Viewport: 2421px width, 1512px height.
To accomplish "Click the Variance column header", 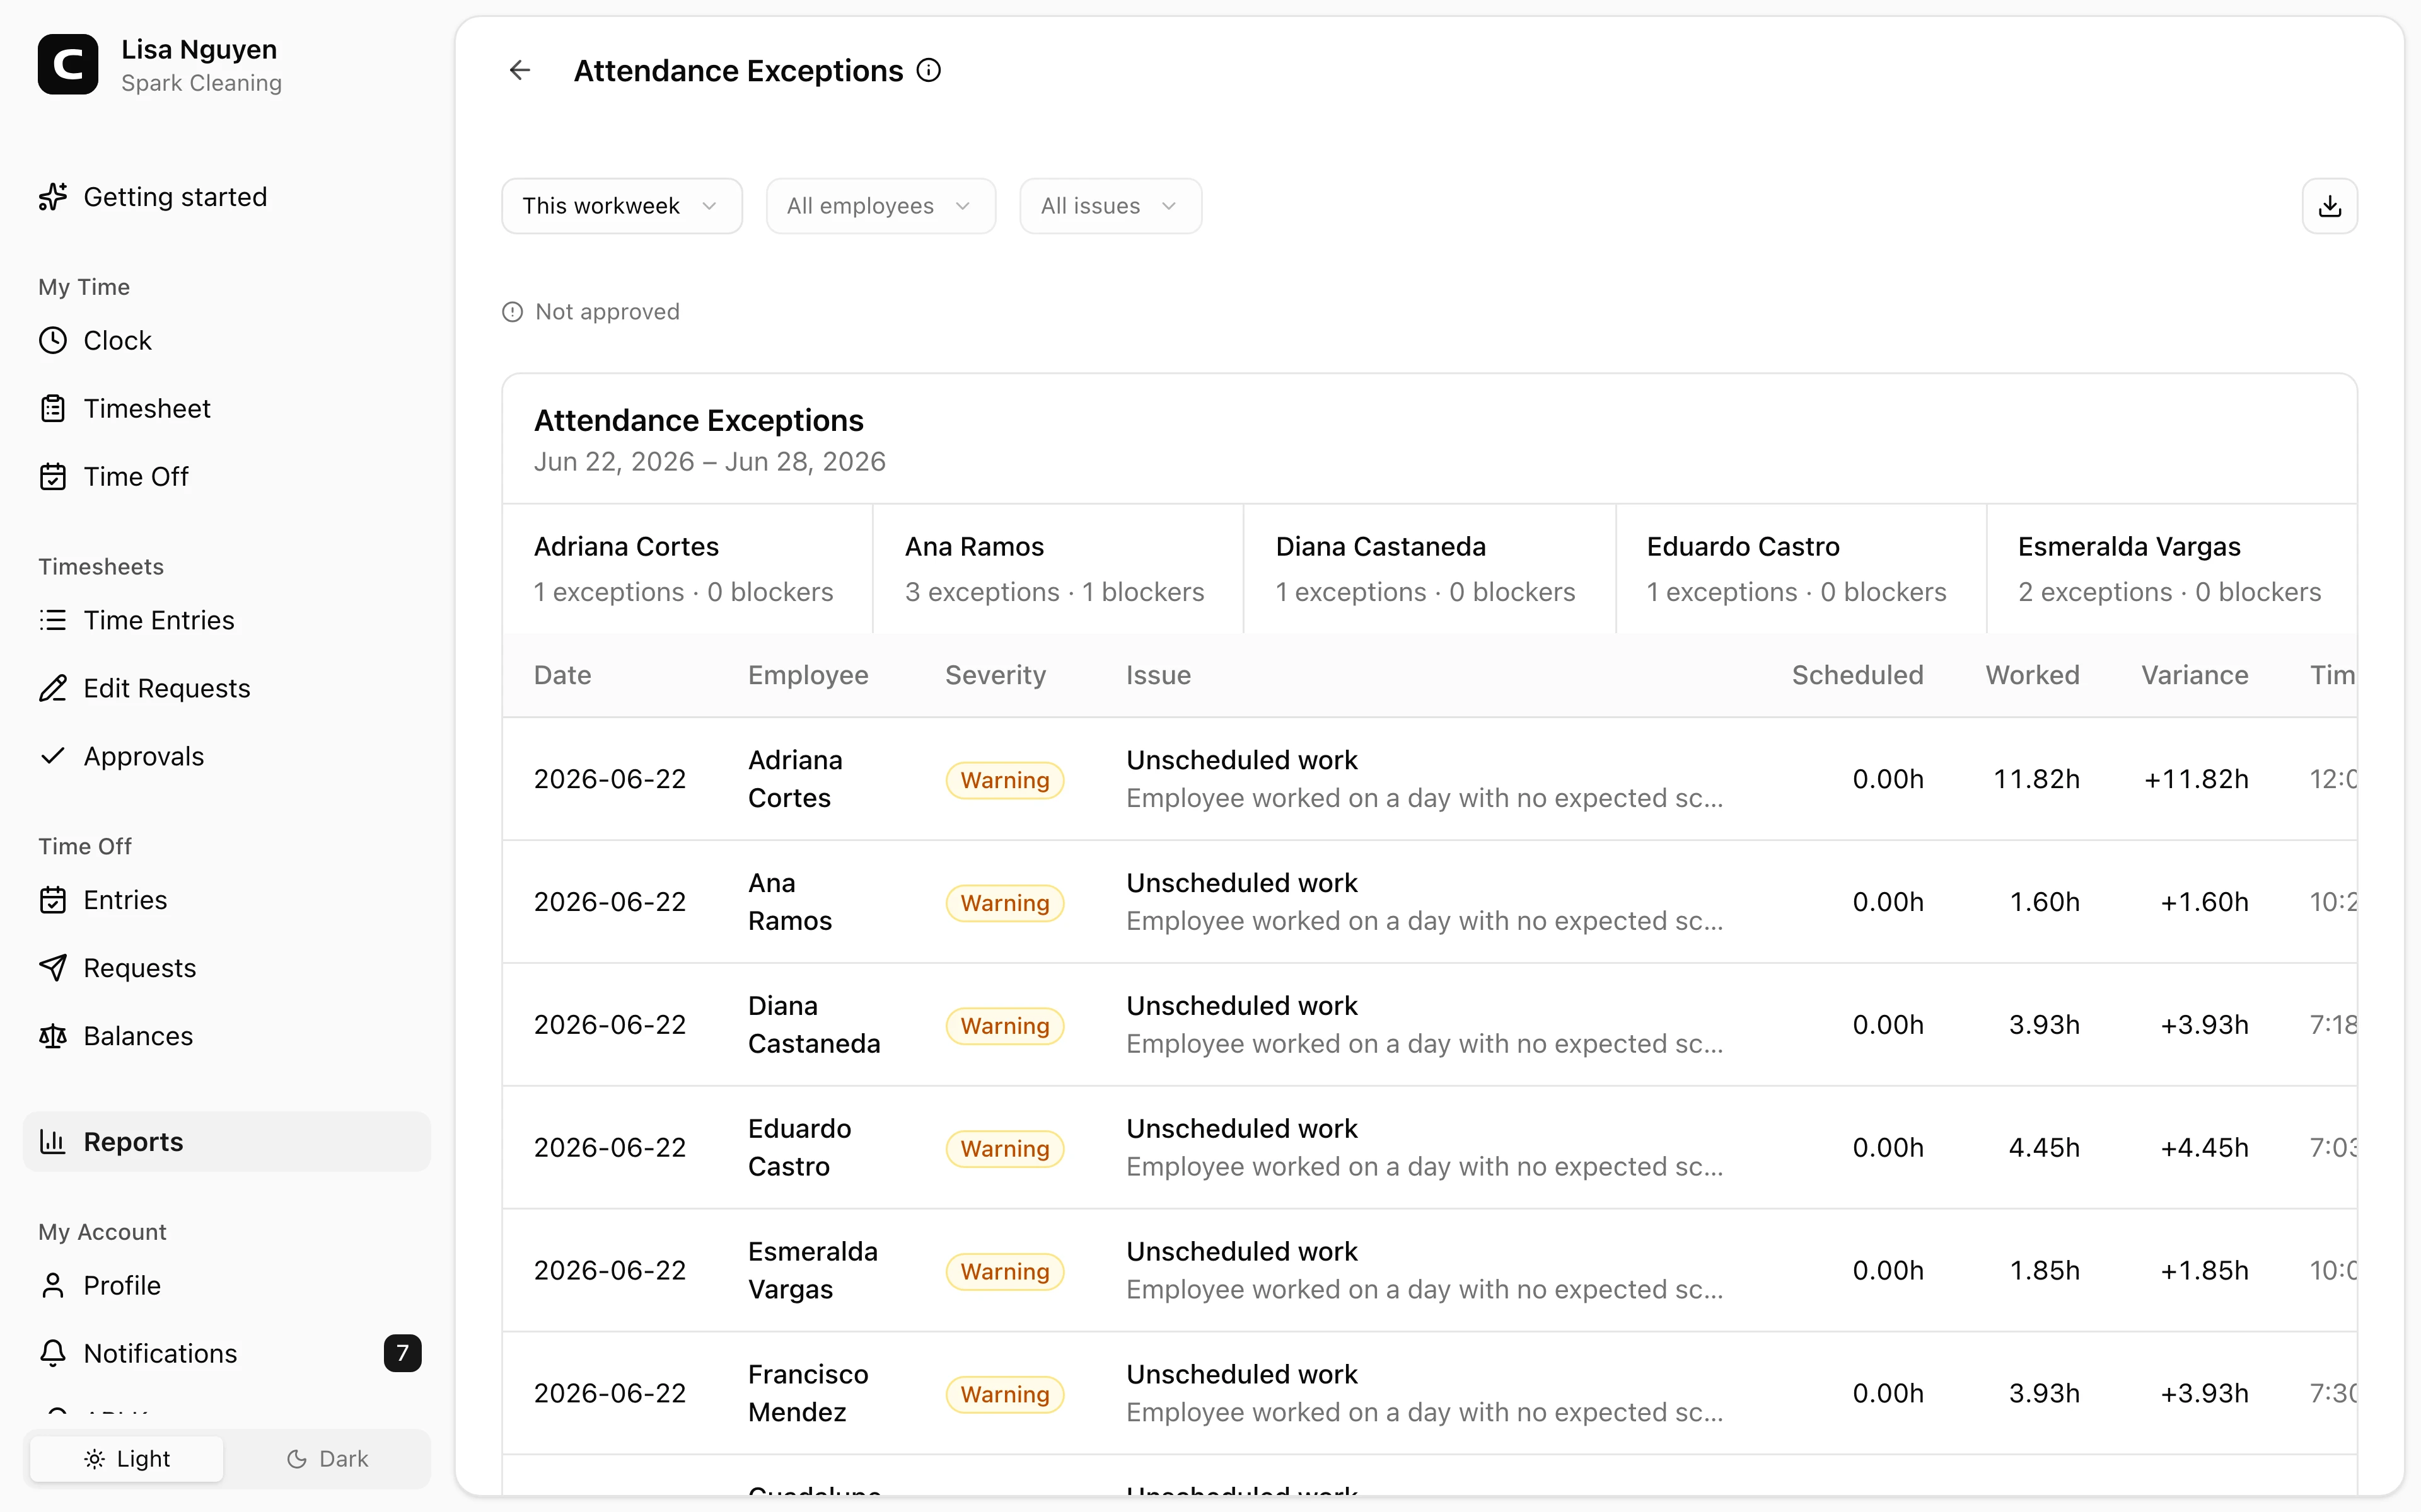I will pos(2195,676).
